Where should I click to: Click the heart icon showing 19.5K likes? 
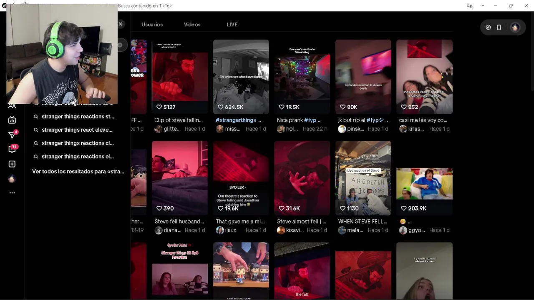(281, 107)
